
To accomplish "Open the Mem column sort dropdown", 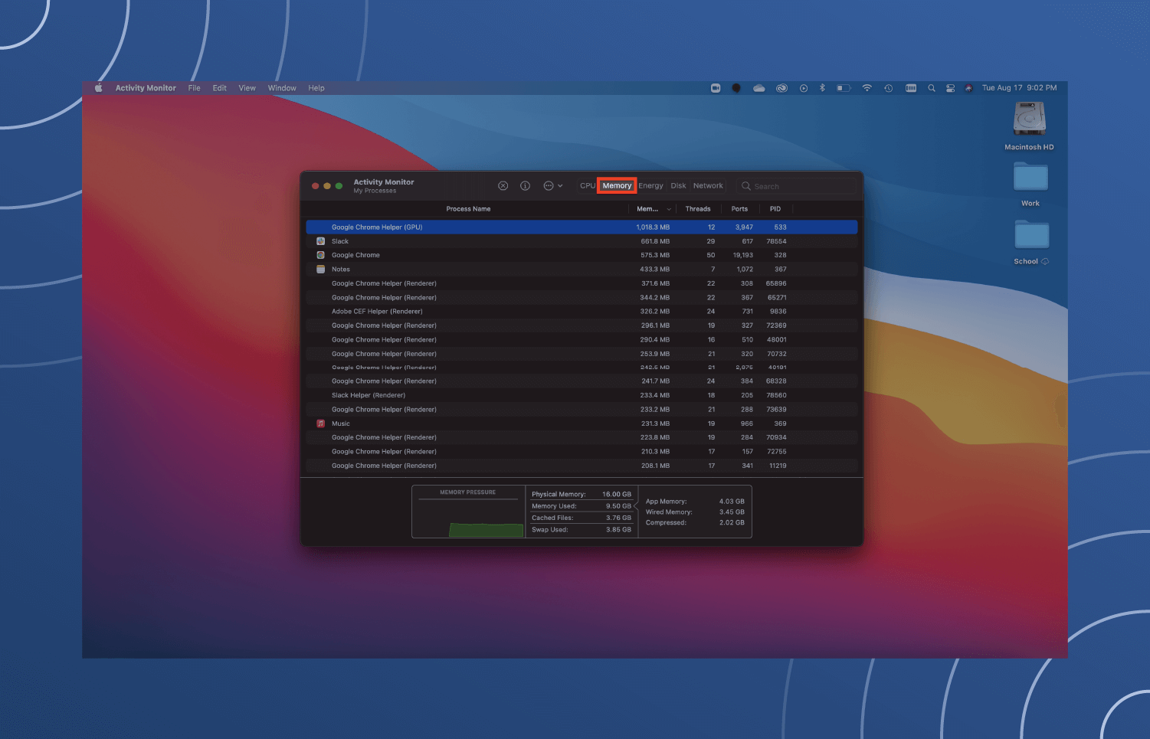I will click(x=667, y=208).
